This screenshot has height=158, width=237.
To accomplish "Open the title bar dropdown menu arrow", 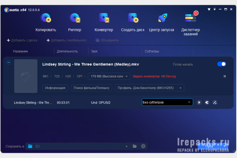I will [214, 9].
